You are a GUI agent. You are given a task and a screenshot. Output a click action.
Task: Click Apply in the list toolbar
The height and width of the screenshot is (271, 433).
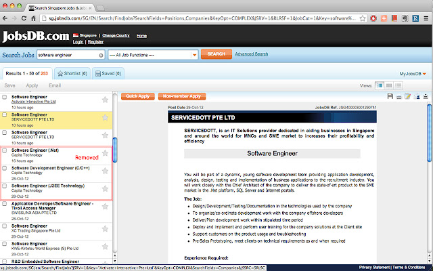tap(32, 86)
